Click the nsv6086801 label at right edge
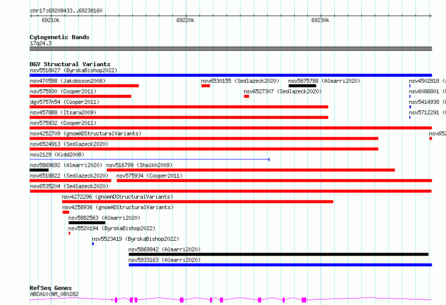446x305 pixels. click(424, 91)
